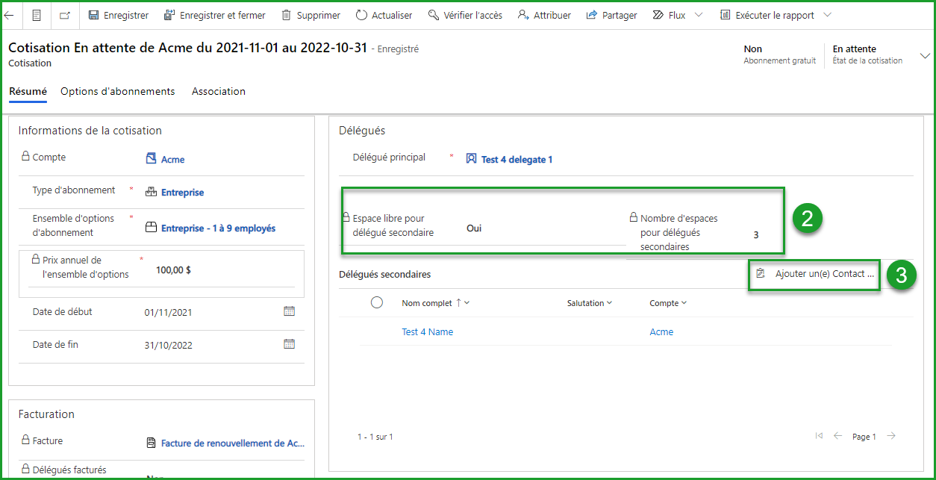
Task: Open the Test 4 Name contact link
Action: pos(427,332)
